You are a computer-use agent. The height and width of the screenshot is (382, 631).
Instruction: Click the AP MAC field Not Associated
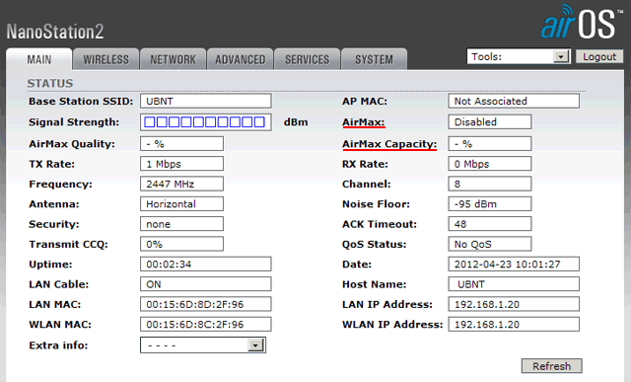[514, 101]
